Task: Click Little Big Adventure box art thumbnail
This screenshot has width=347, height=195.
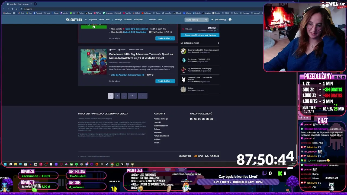Action: click(94, 61)
